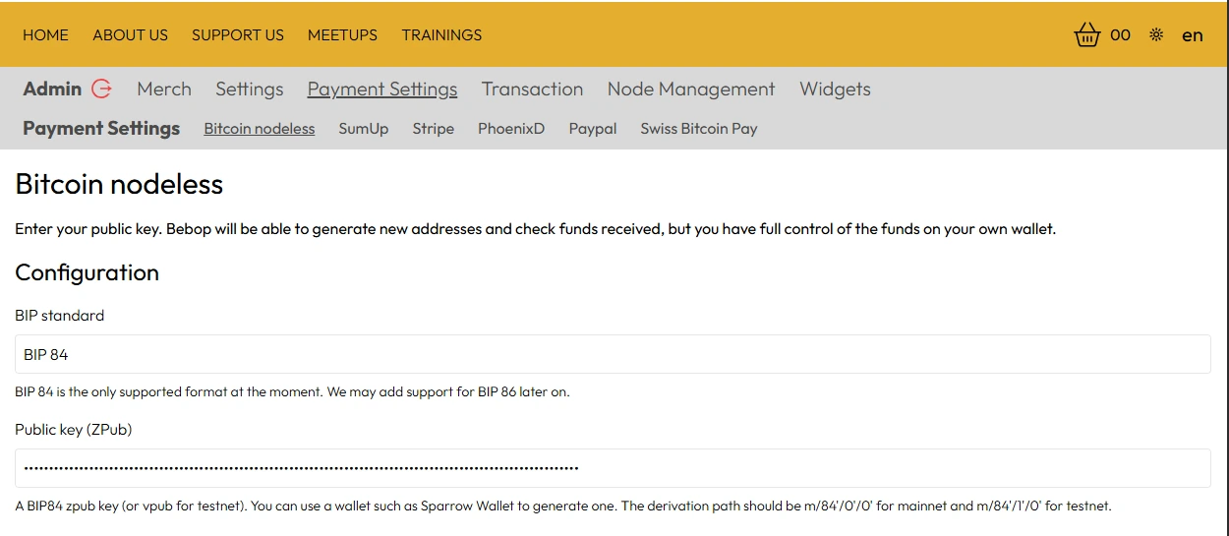Open the shopping cart basket icon

(1086, 35)
